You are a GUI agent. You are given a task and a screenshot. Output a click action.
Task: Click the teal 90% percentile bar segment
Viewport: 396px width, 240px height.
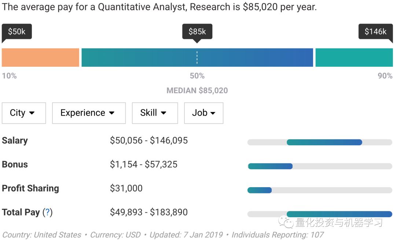click(354, 58)
